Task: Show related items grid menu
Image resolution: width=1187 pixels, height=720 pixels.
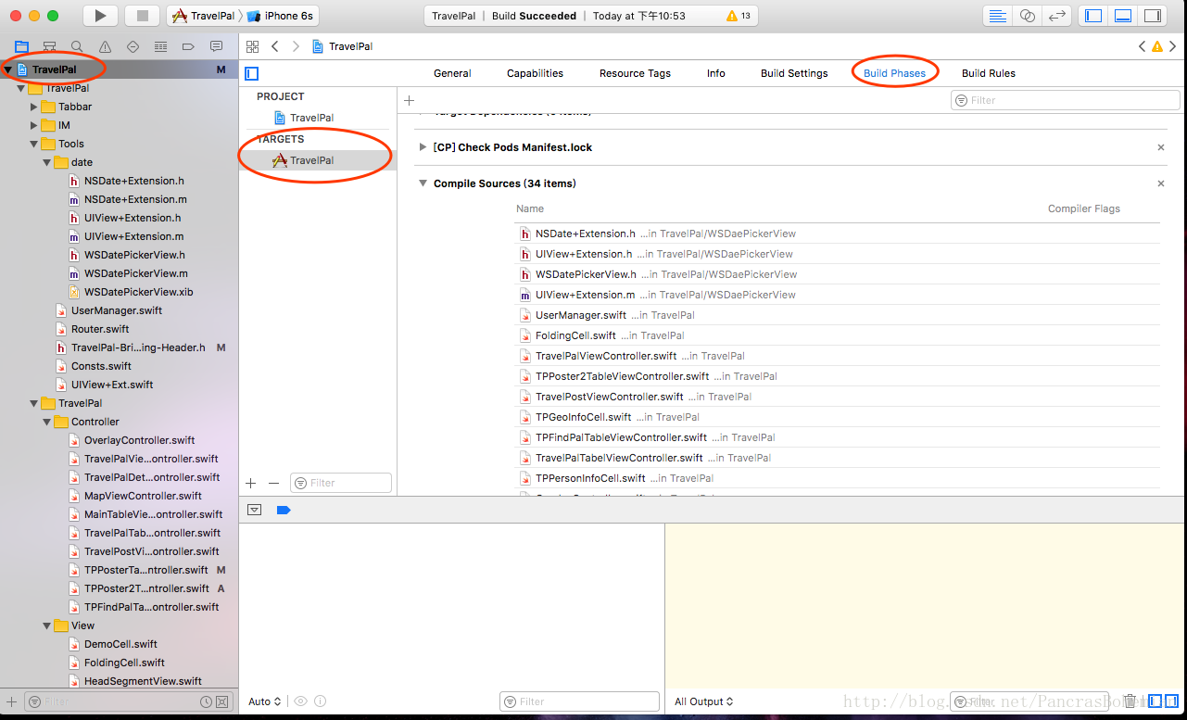Action: point(252,46)
